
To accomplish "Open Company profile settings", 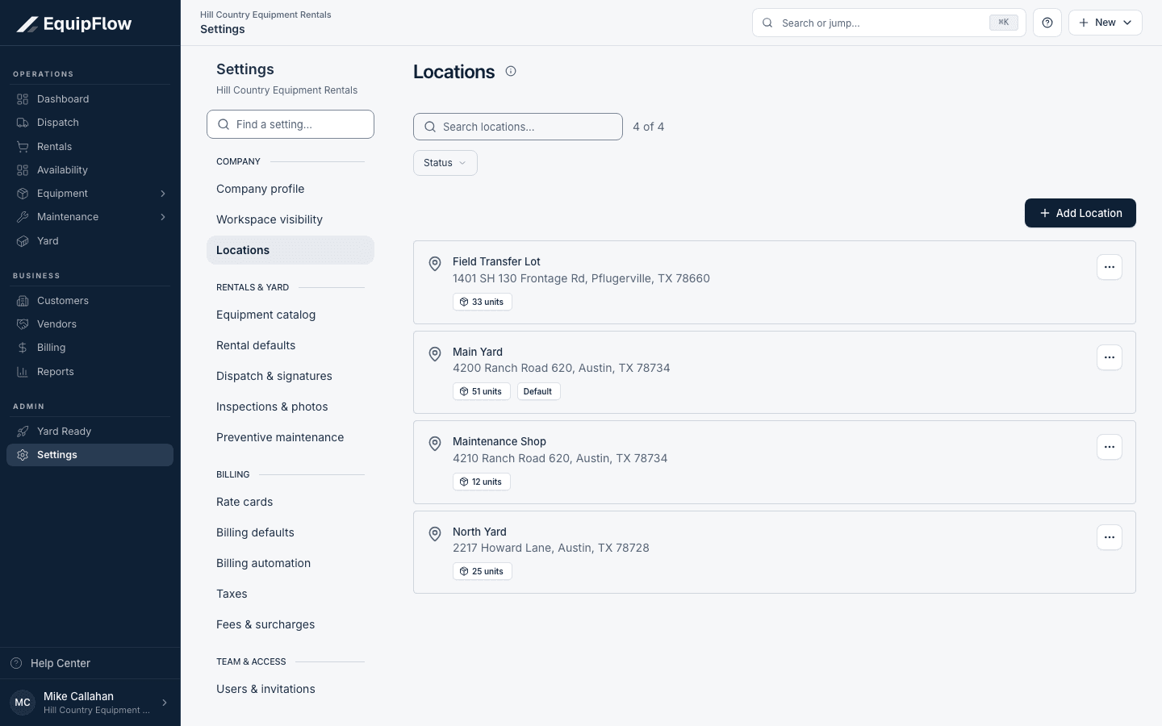I will pos(290,189).
